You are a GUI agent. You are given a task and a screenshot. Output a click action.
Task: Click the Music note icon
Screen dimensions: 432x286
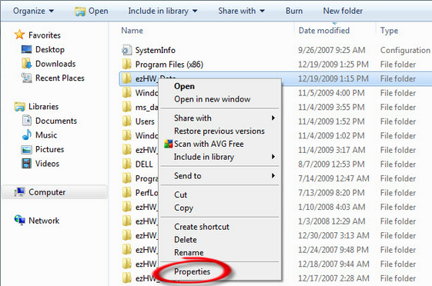[26, 135]
